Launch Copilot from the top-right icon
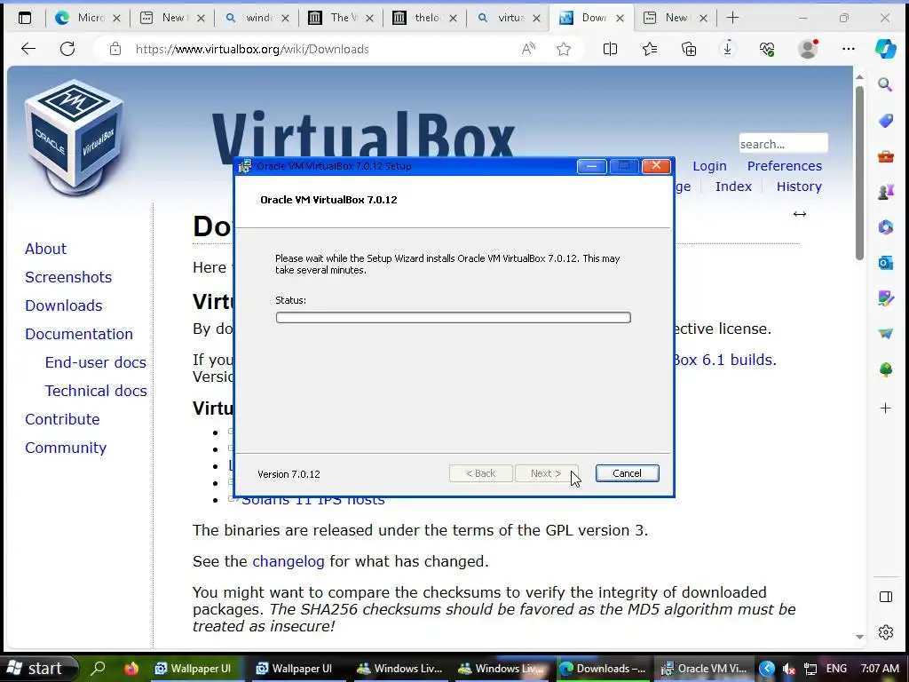 coord(885,49)
